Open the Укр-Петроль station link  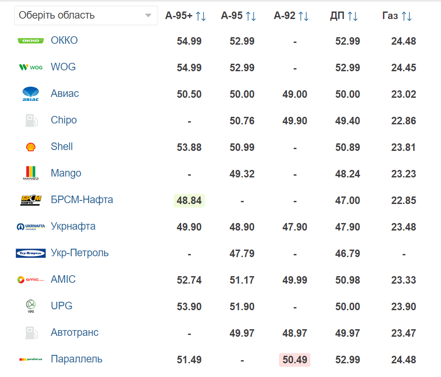coord(80,253)
